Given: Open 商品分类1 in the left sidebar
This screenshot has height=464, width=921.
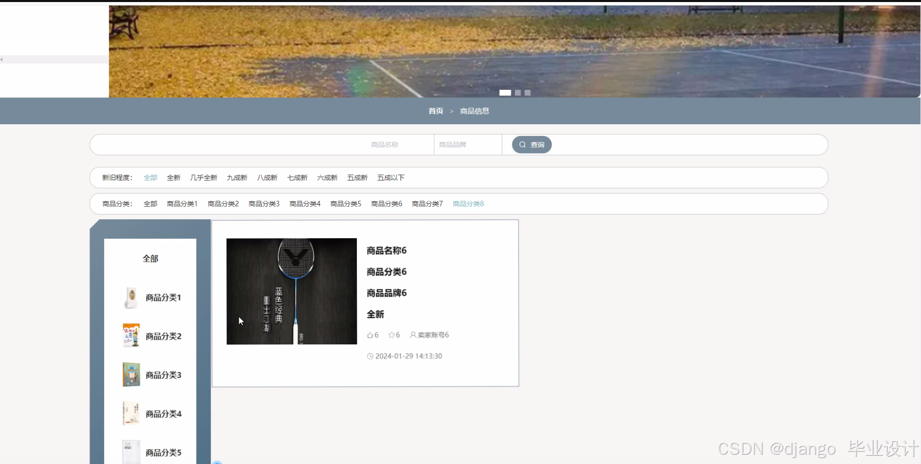Looking at the screenshot, I should 163,298.
